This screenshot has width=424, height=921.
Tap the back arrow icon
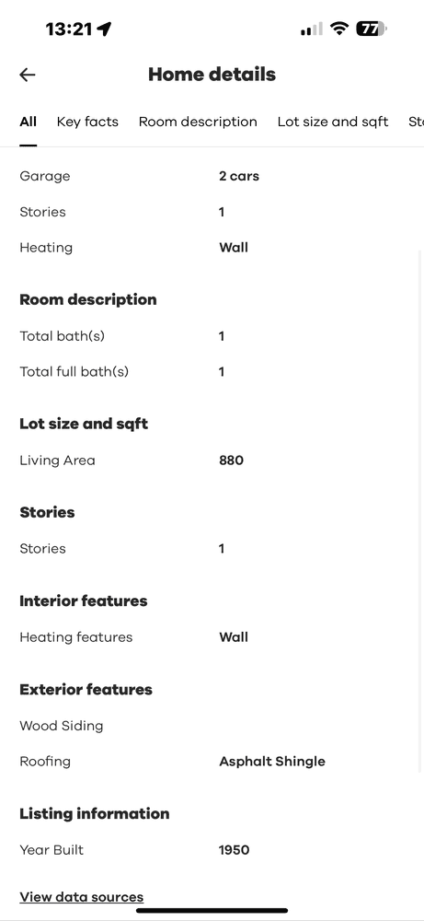pos(28,75)
